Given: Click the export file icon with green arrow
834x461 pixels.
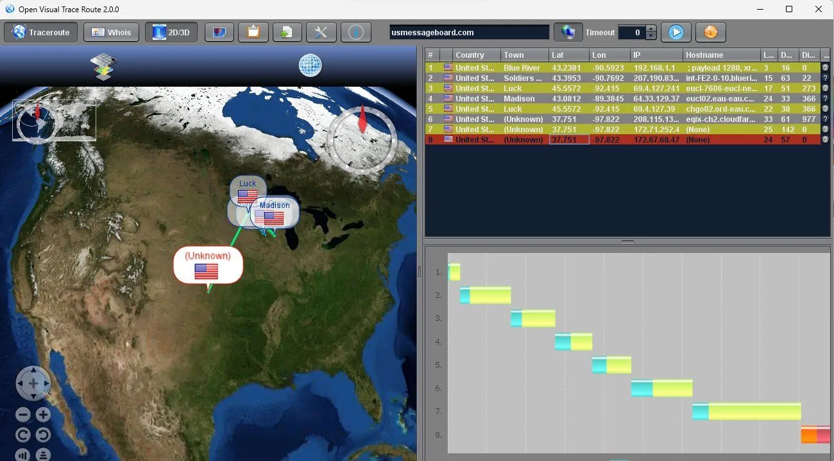Looking at the screenshot, I should [x=287, y=32].
